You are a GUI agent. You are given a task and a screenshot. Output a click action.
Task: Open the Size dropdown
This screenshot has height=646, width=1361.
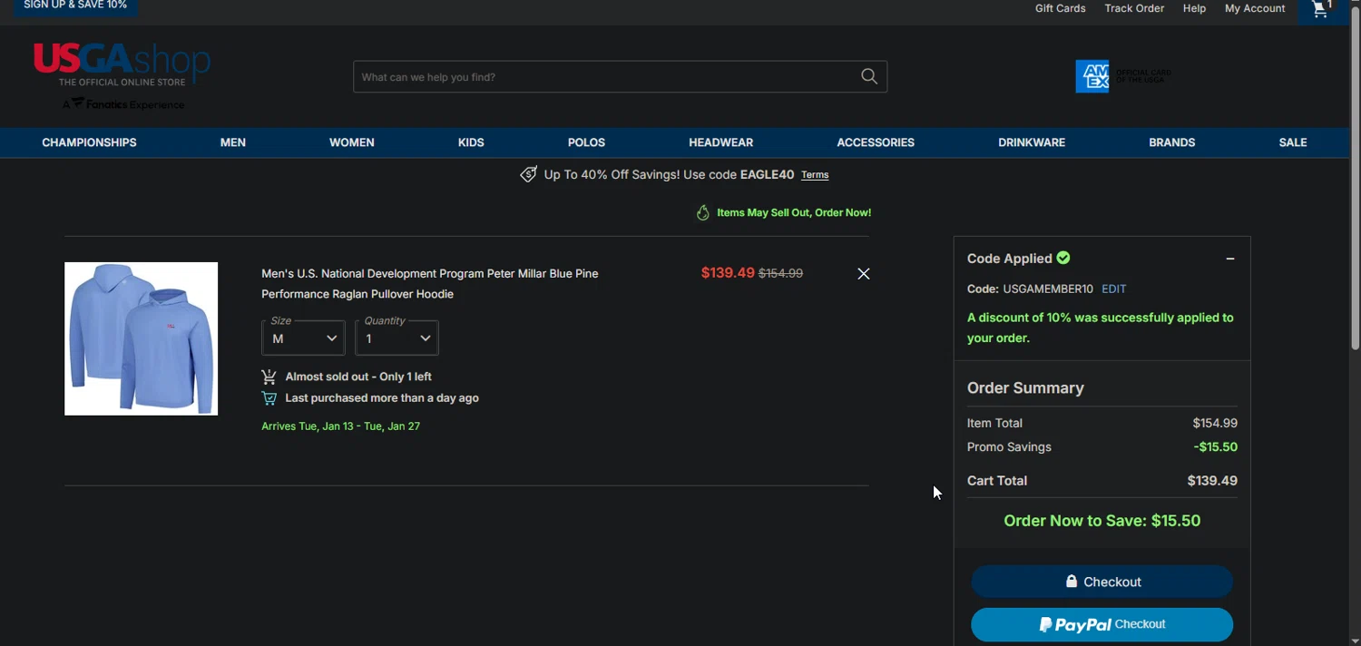pos(303,338)
